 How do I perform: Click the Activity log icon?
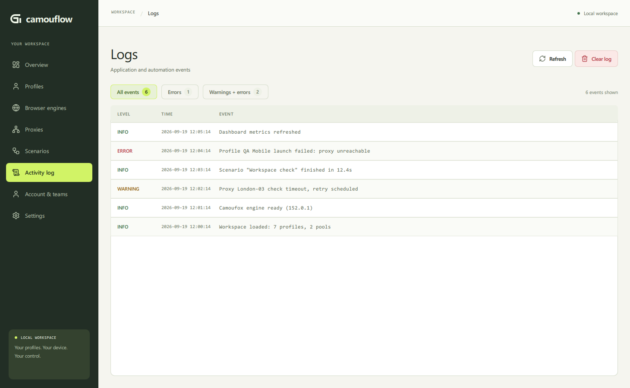coord(16,172)
